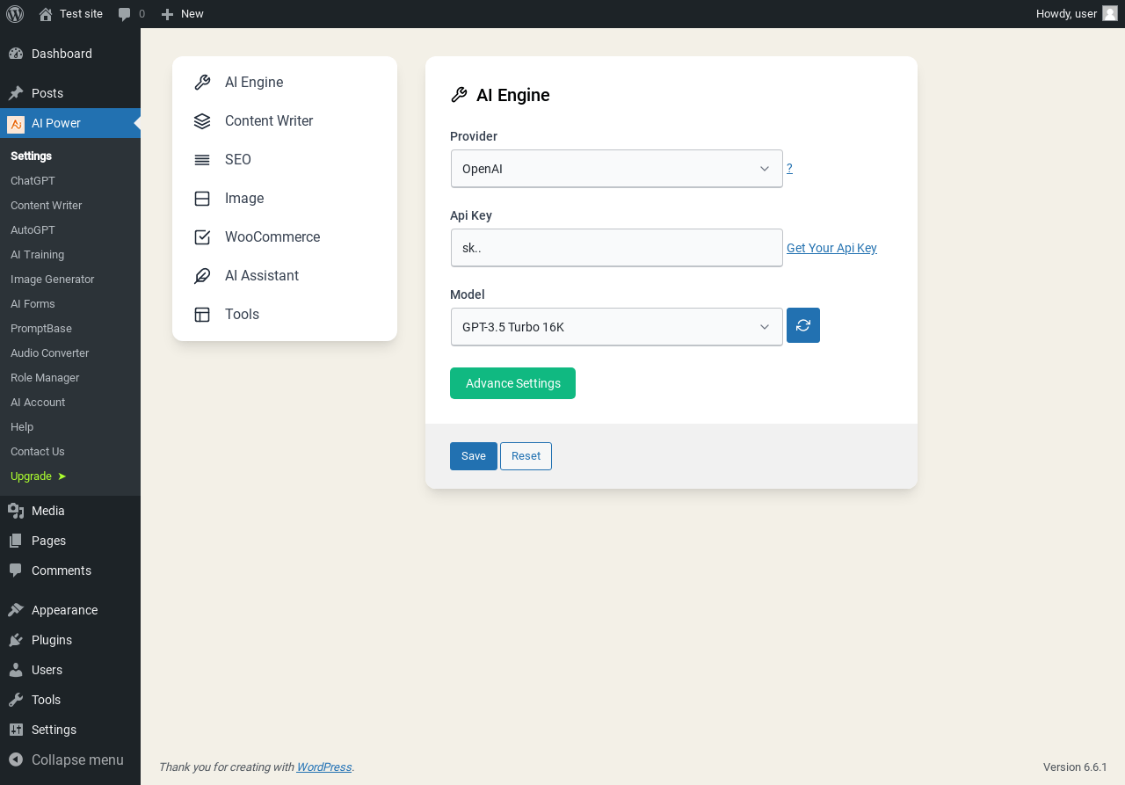Screen dimensions: 1125x785
Task: Click the WordPress logo icon
Action: tap(15, 14)
